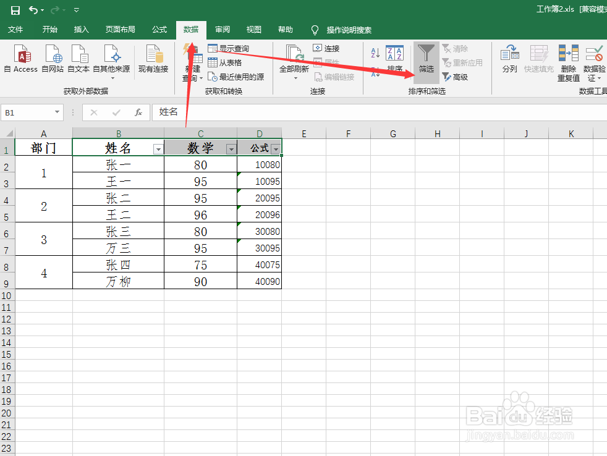
Task: Switch to the 公式 ribbon tab
Action: click(x=159, y=30)
